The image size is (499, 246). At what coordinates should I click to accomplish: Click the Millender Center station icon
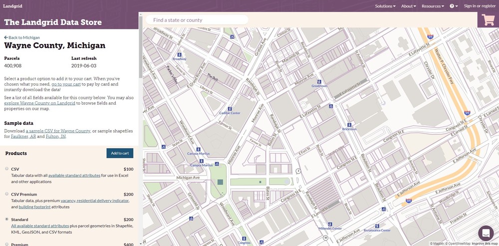[330, 225]
